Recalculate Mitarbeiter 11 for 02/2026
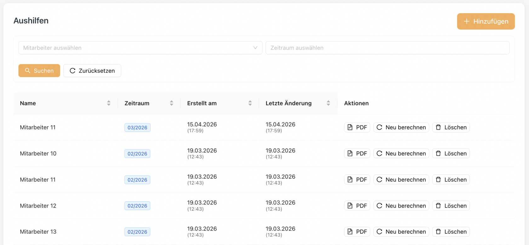Image resolution: width=529 pixels, height=245 pixels. click(401, 180)
